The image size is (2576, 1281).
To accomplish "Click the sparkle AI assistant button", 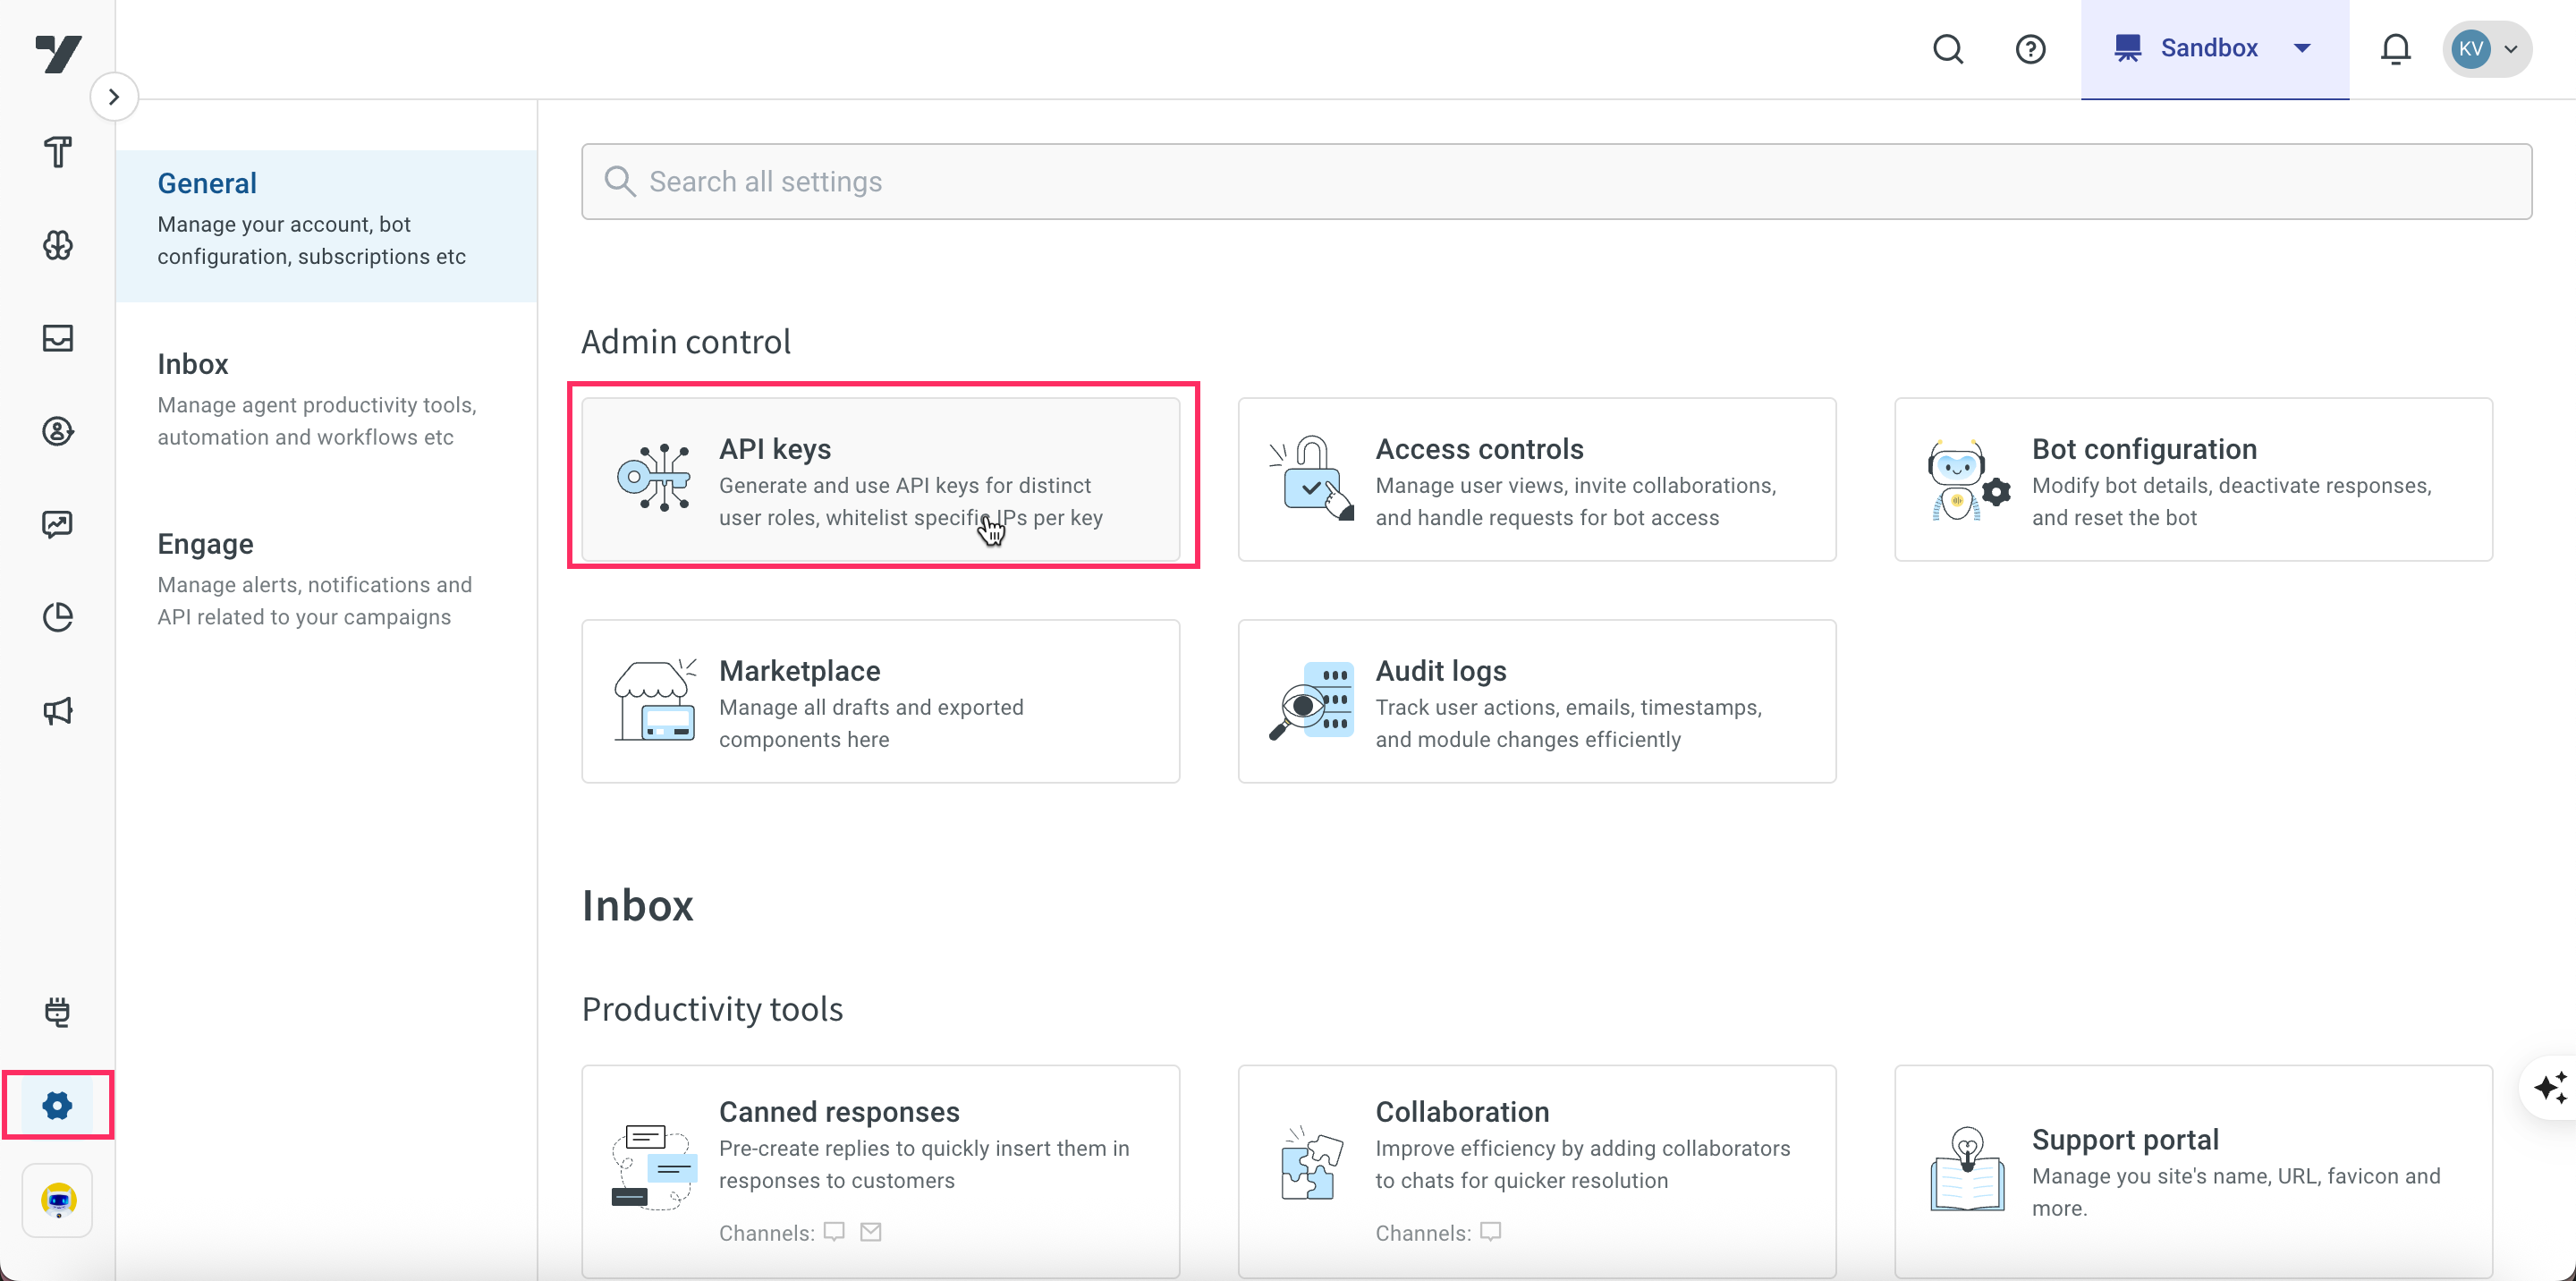I will click(2549, 1087).
